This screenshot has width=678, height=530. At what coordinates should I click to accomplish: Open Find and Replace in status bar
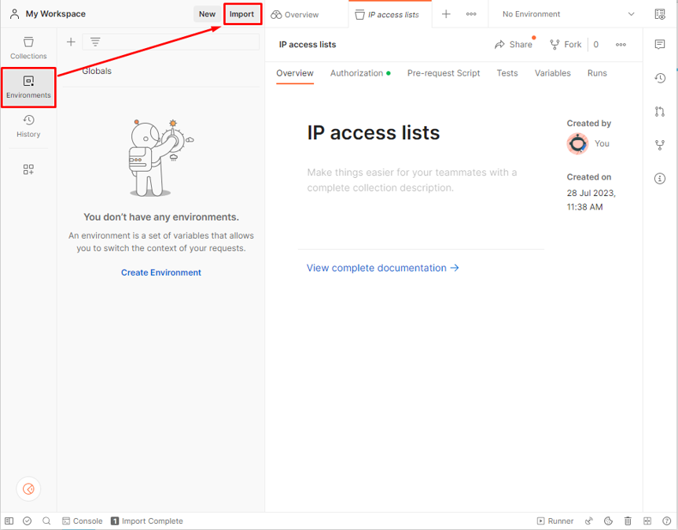pyautogui.click(x=46, y=521)
